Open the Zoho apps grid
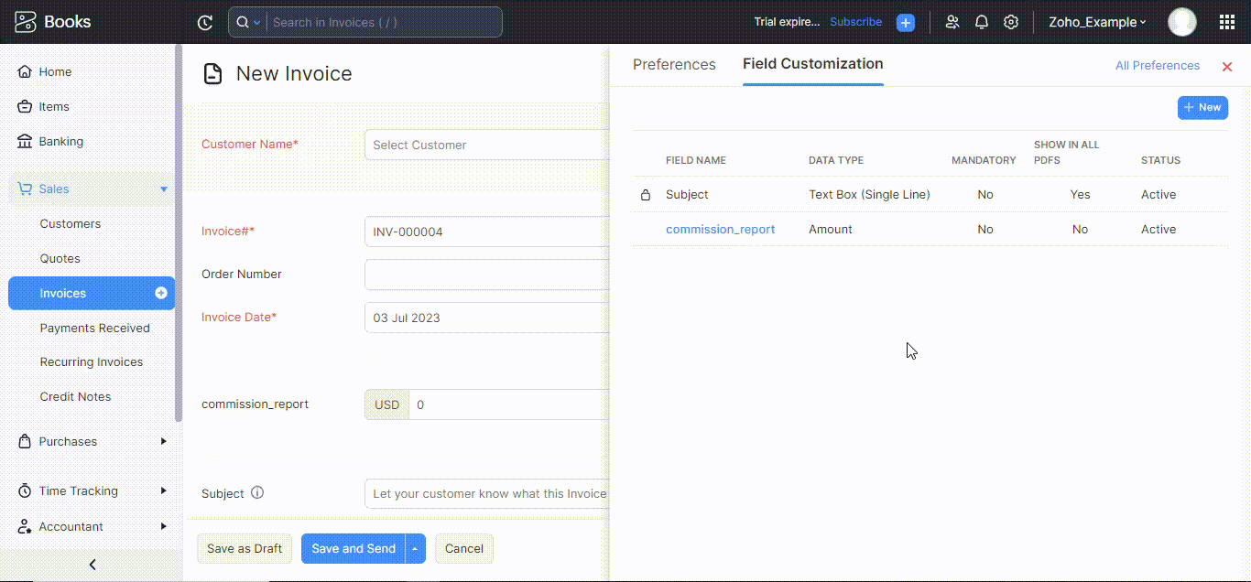 click(1226, 21)
